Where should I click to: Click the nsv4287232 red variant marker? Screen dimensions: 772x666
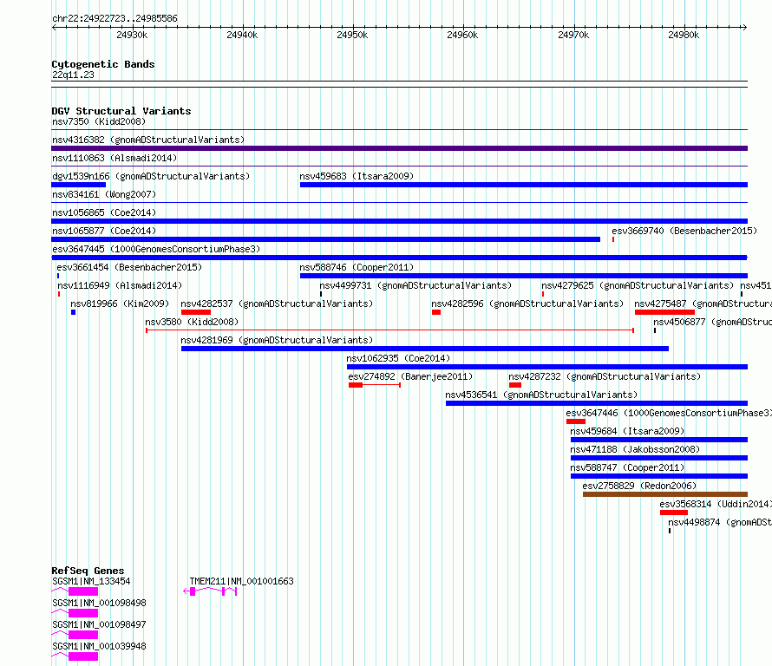click(515, 385)
